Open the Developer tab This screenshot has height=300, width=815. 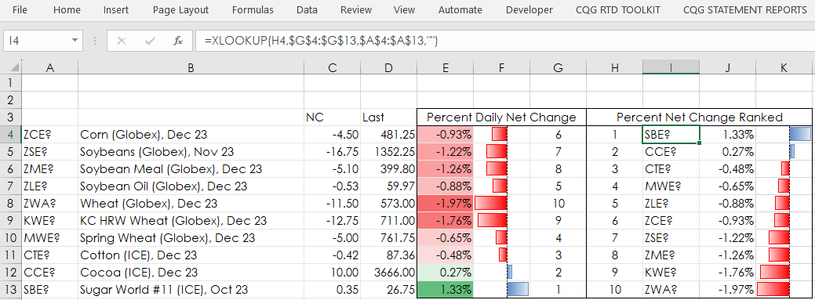point(529,10)
